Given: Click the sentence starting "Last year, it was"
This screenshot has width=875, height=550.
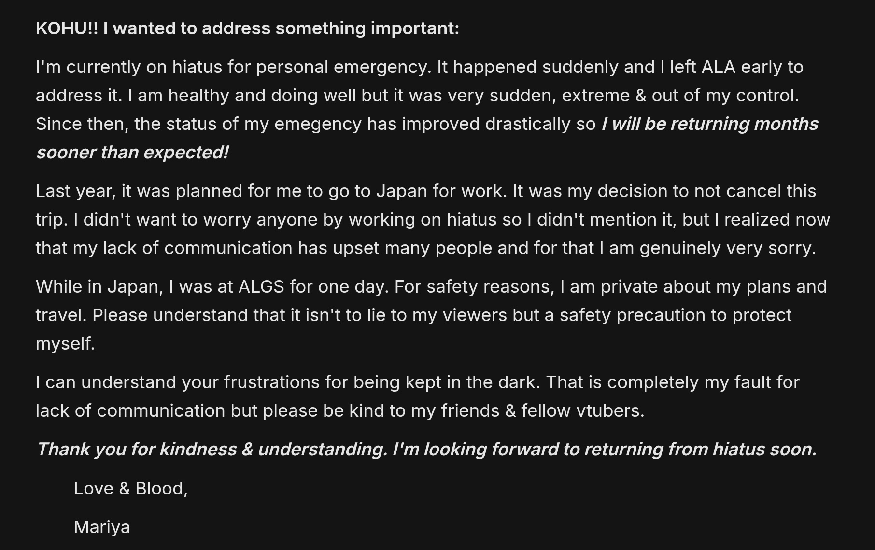Looking at the screenshot, I should [x=270, y=191].
